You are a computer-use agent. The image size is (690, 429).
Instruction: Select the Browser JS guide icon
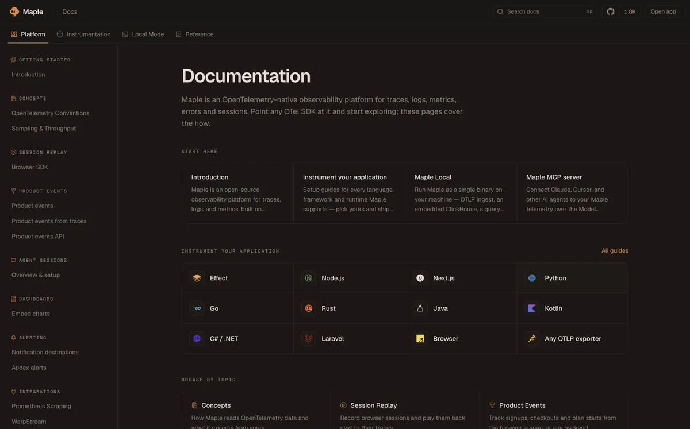420,339
